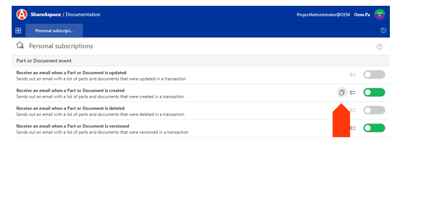Select the 'Part or Document is created' row
Screen dimensions: 436x218
tap(146, 93)
